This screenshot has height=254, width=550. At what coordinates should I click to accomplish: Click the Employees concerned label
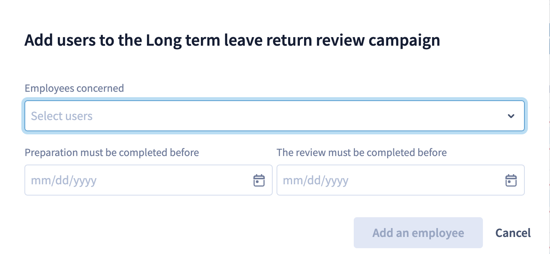click(74, 88)
